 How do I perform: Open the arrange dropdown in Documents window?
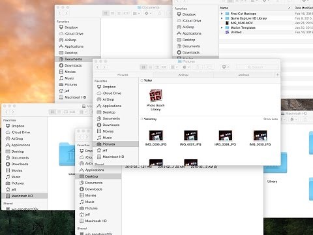click(136, 13)
